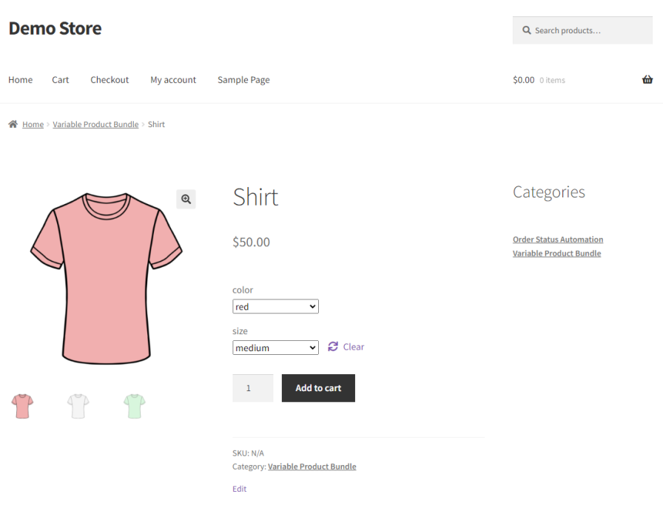
Task: Click the Edit link below SKU
Action: click(240, 489)
